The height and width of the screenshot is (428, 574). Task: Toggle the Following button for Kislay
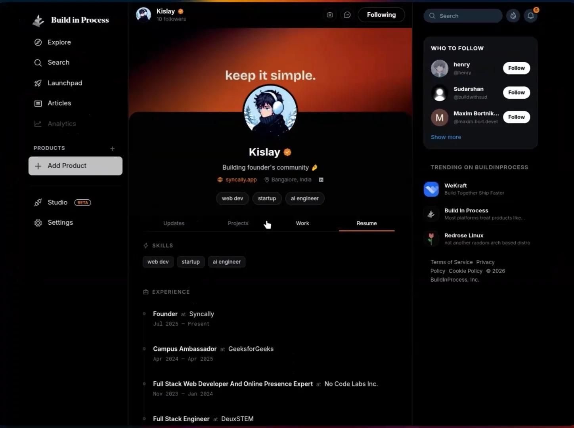click(x=381, y=15)
